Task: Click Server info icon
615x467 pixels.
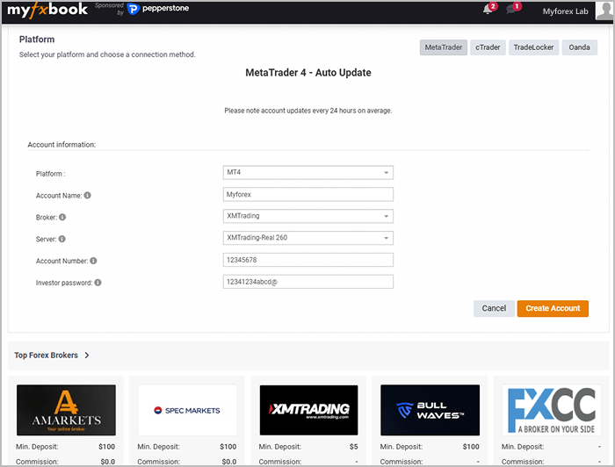Action: [x=62, y=239]
